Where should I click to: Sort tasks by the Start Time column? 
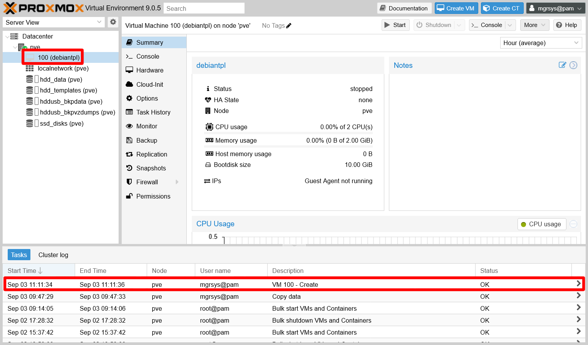coord(23,270)
